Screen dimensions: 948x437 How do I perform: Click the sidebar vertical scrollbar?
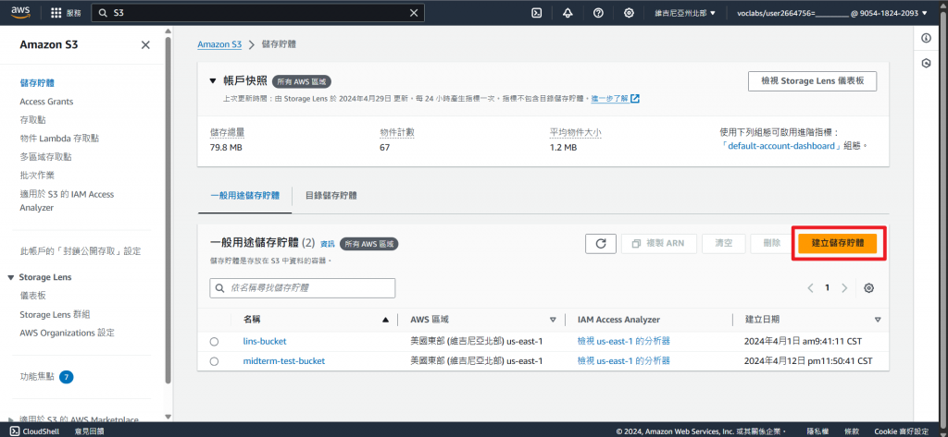168,212
